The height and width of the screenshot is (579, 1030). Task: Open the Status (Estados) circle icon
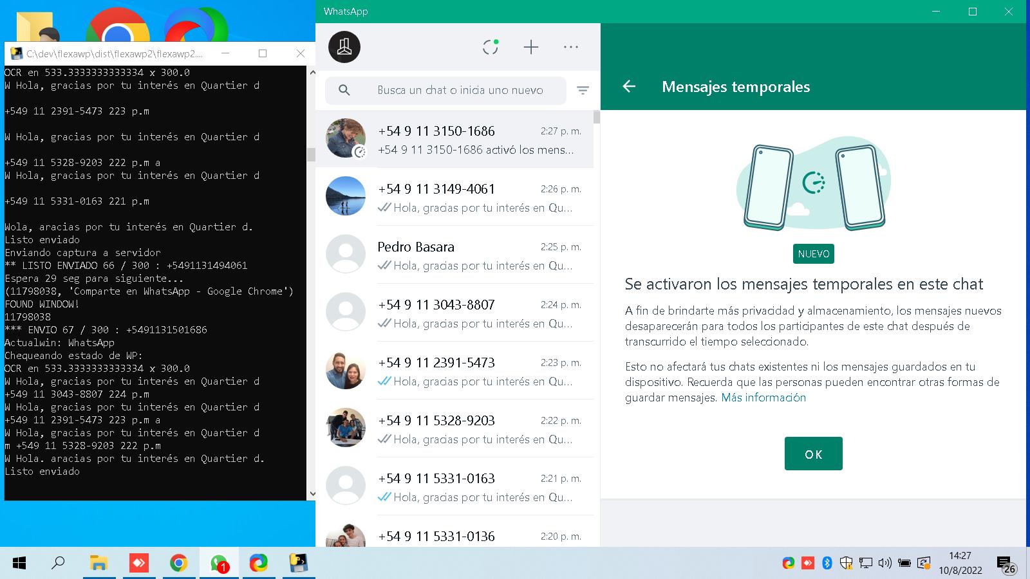point(491,46)
